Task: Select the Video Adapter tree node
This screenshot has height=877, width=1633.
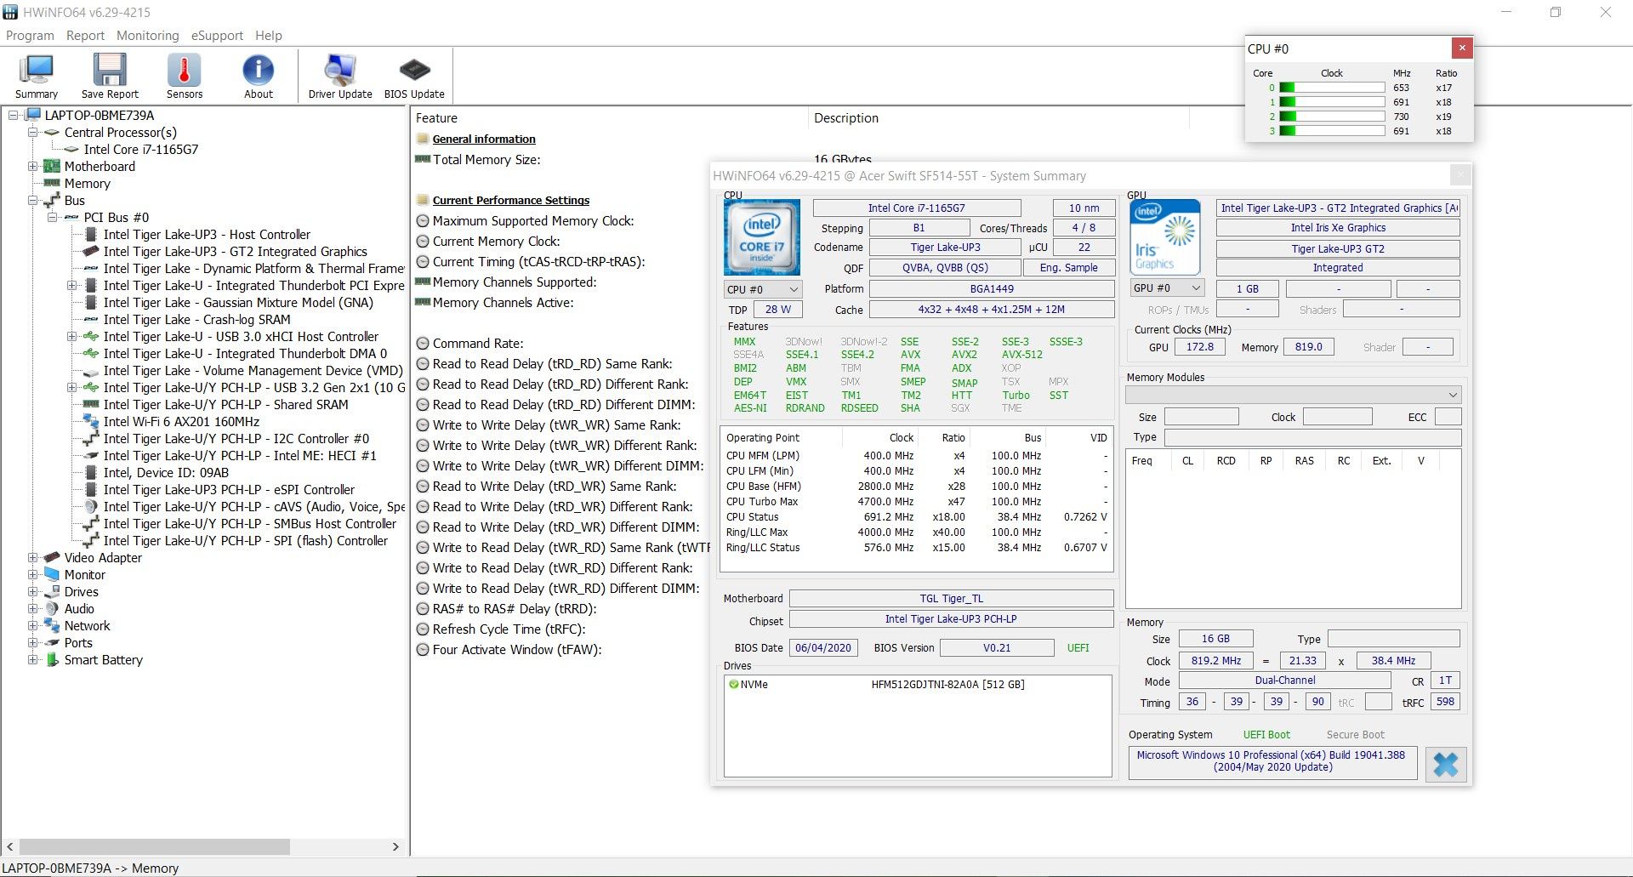Action: [x=103, y=558]
